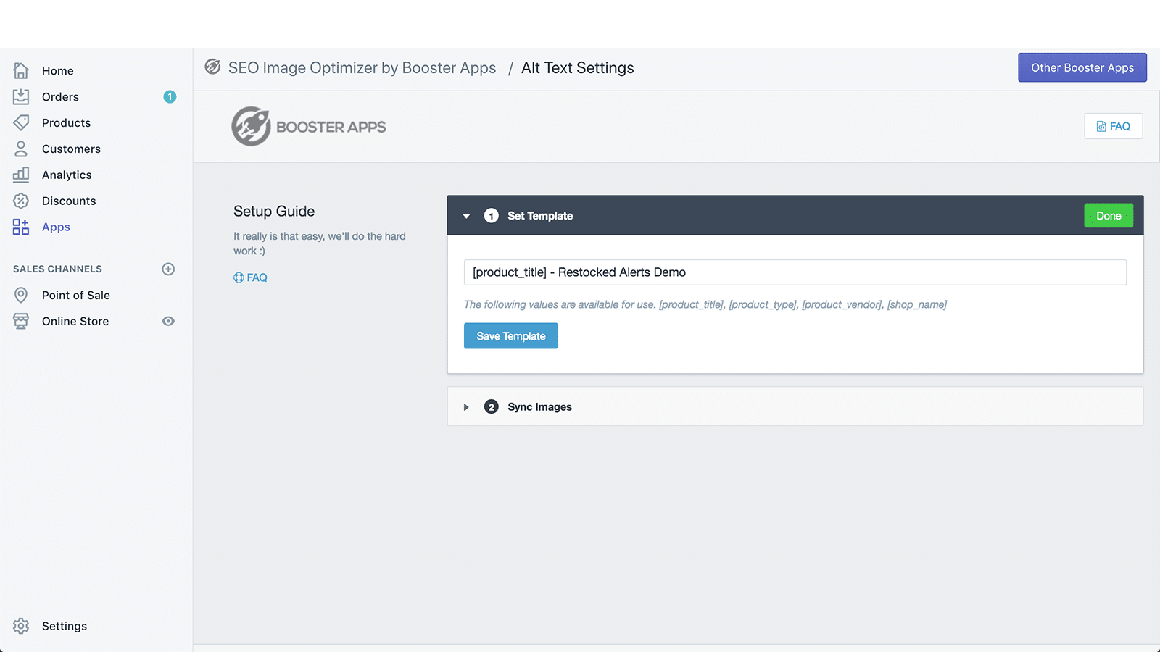Viewport: 1160px width, 652px height.
Task: Click the Setup Guide heading
Action: (x=274, y=212)
